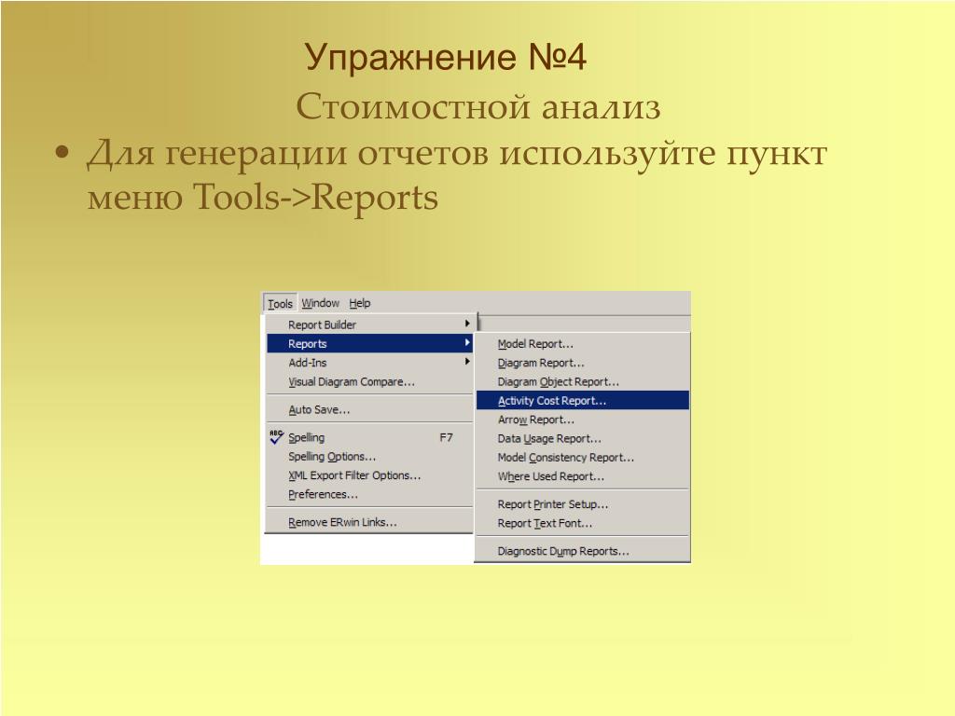Select Diagram Report...
The height and width of the screenshot is (716, 955).
(583, 363)
